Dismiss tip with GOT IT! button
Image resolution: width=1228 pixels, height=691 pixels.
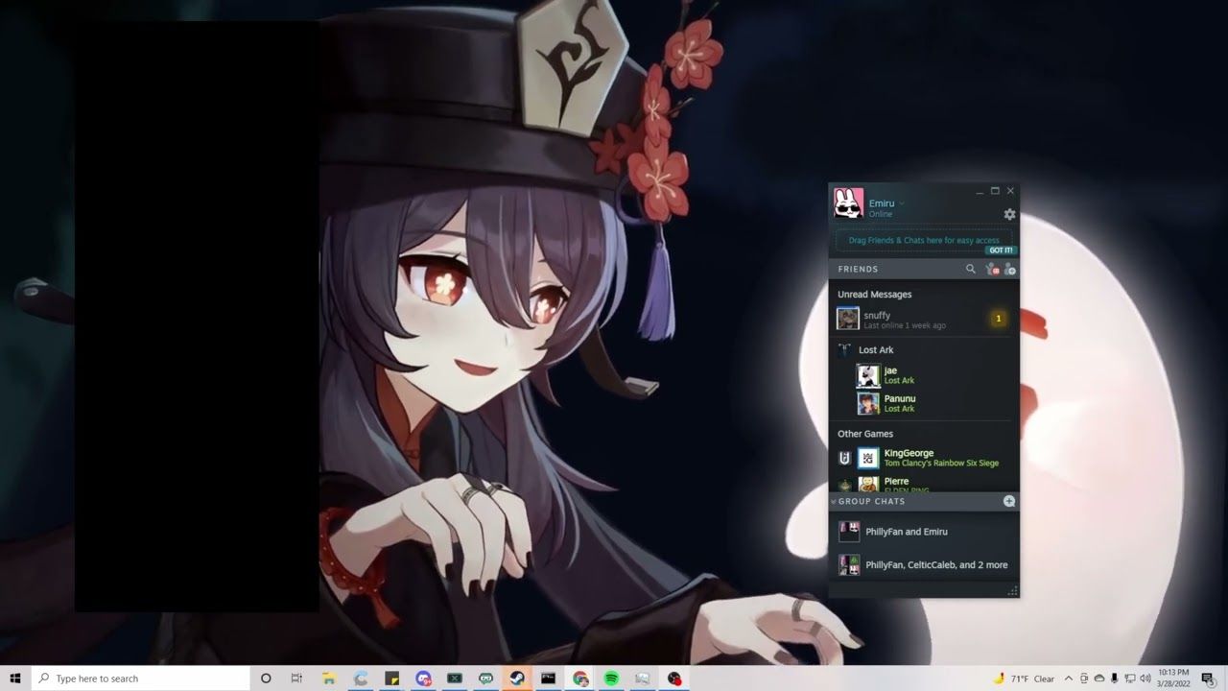coord(1001,250)
